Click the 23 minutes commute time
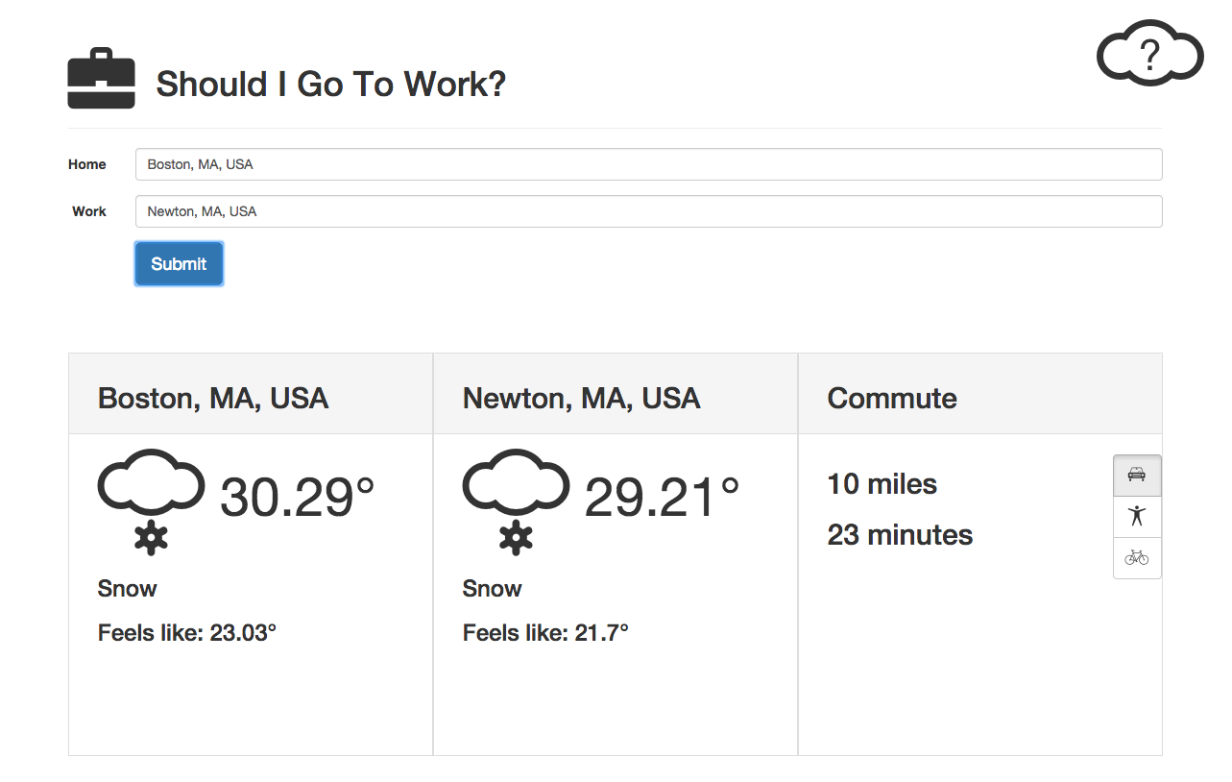Image resolution: width=1232 pixels, height=782 pixels. pyautogui.click(x=900, y=535)
